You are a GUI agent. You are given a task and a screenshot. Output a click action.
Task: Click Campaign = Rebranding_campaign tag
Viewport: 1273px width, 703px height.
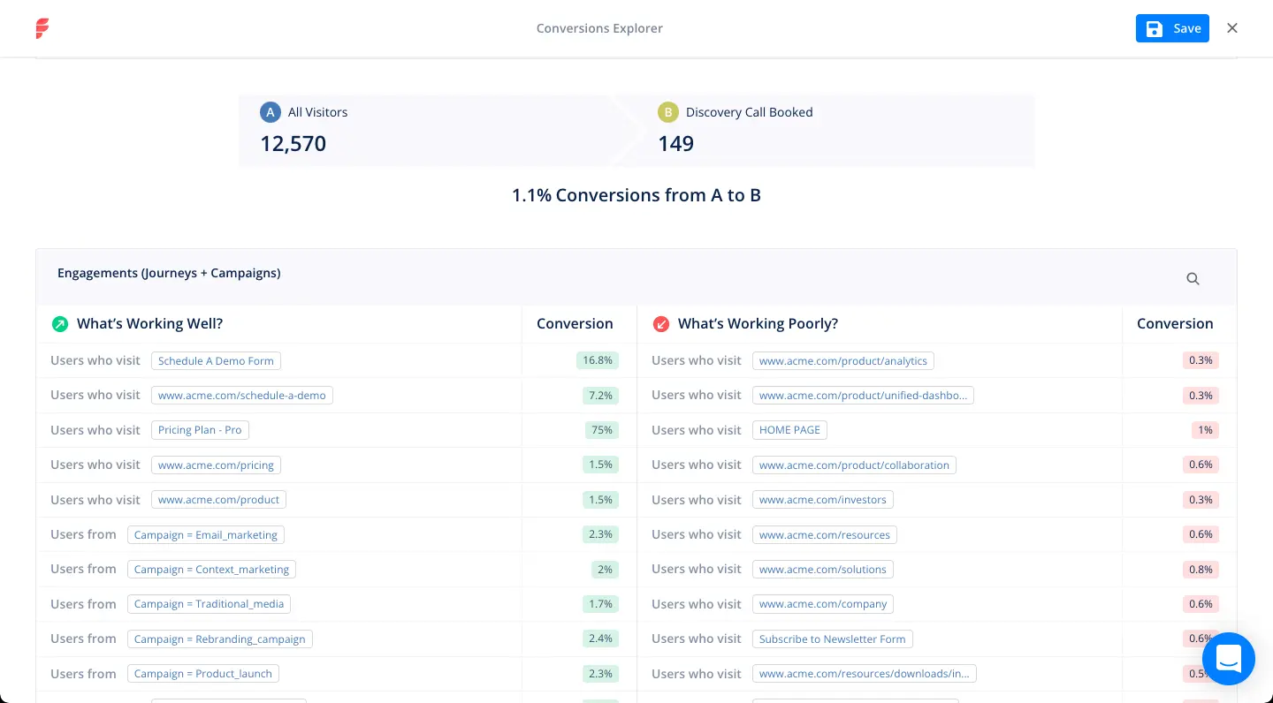[x=219, y=639]
